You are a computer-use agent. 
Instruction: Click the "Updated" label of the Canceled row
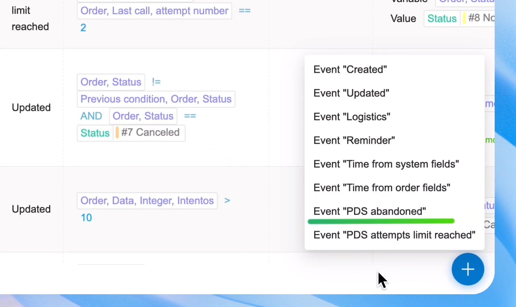[x=31, y=107]
